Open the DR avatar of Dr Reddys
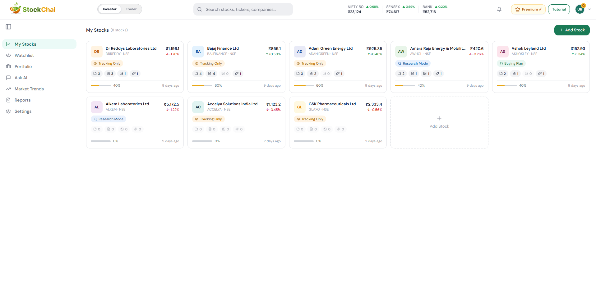 pyautogui.click(x=97, y=52)
